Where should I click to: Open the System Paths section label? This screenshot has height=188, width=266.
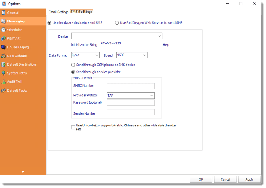[17, 73]
